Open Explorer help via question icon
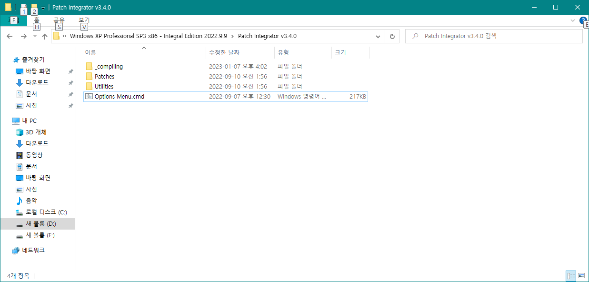This screenshot has height=282, width=589. pyautogui.click(x=583, y=20)
